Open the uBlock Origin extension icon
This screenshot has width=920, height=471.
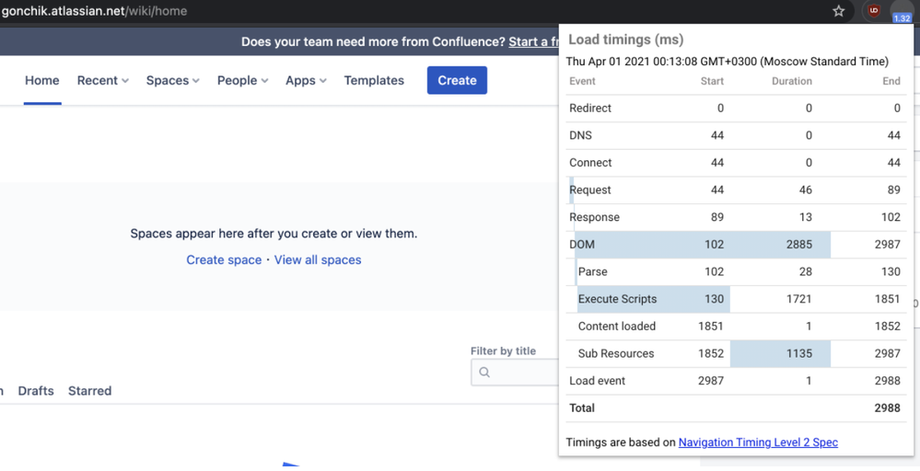tap(874, 10)
